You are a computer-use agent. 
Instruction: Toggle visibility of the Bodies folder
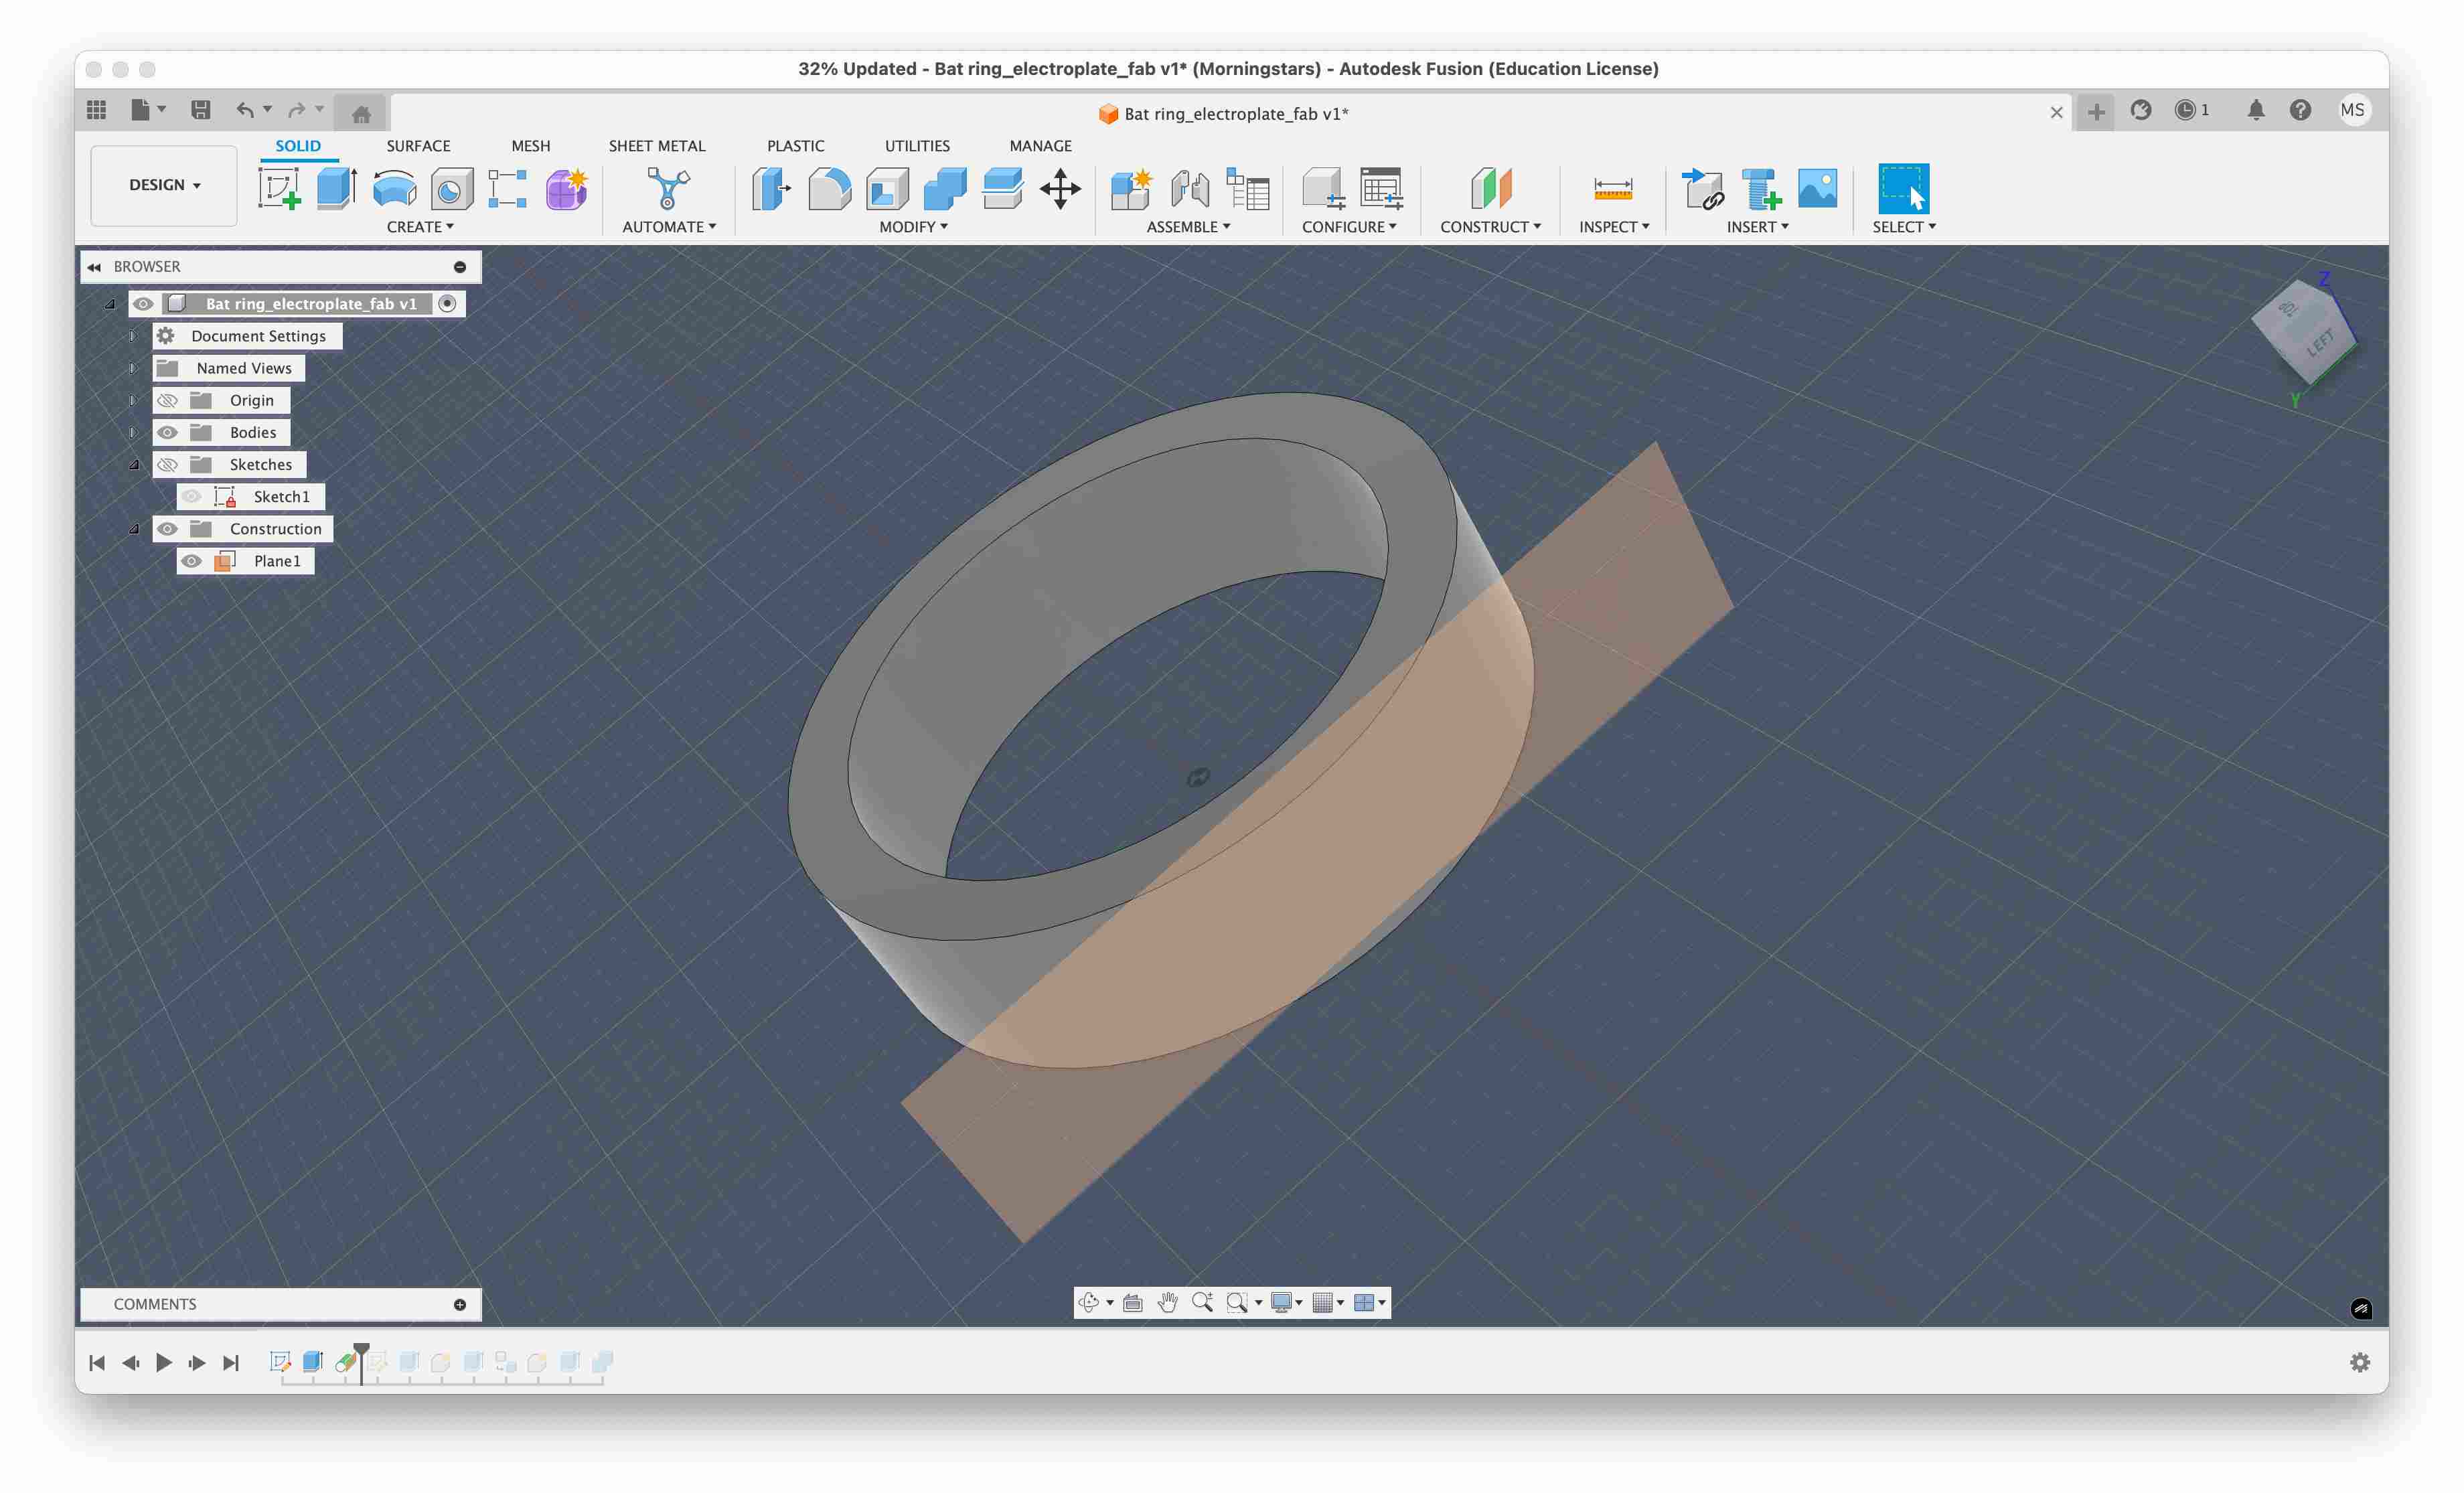167,432
